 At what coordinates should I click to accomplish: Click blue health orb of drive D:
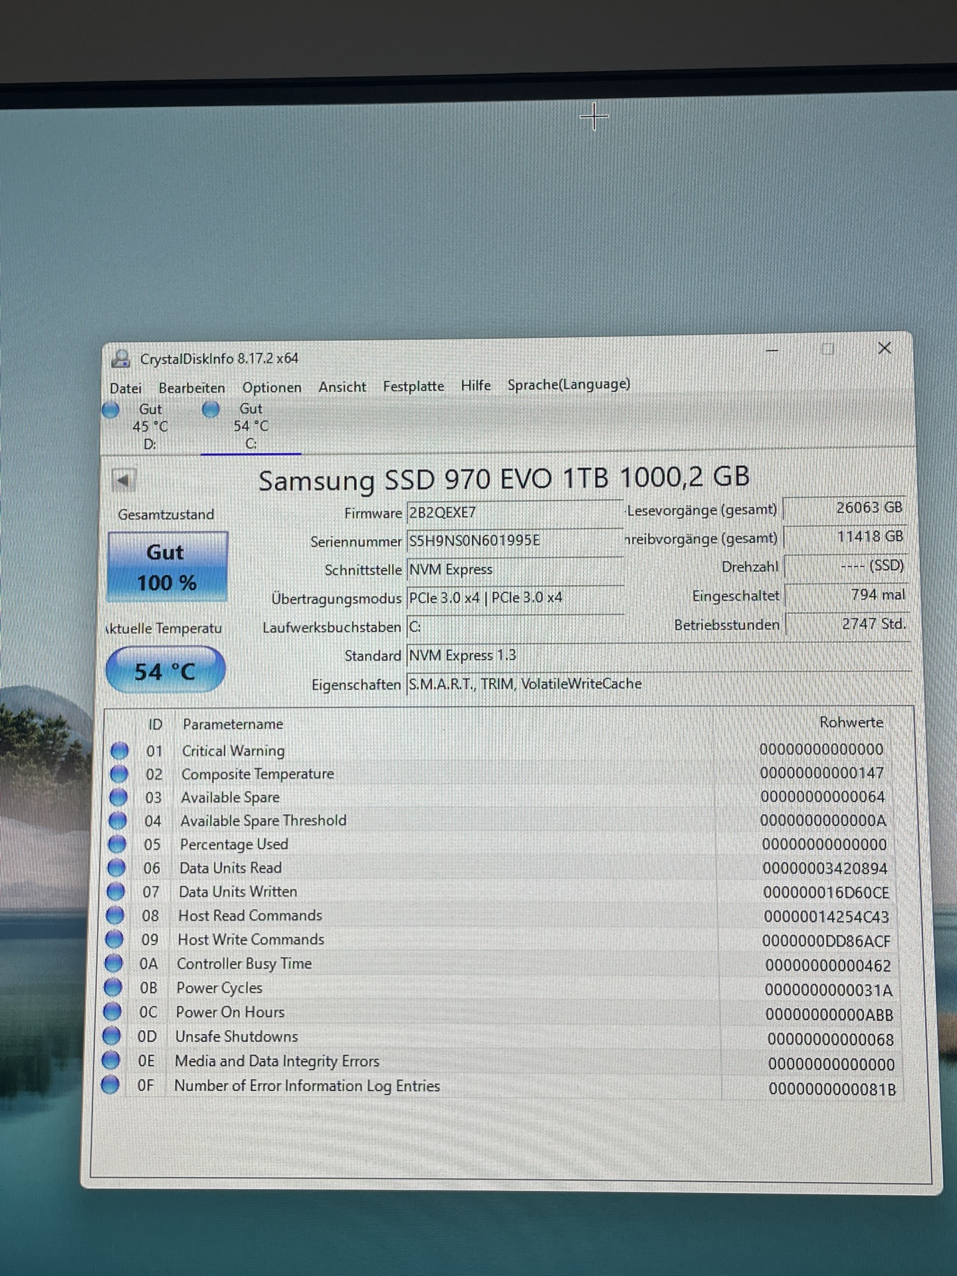[111, 410]
